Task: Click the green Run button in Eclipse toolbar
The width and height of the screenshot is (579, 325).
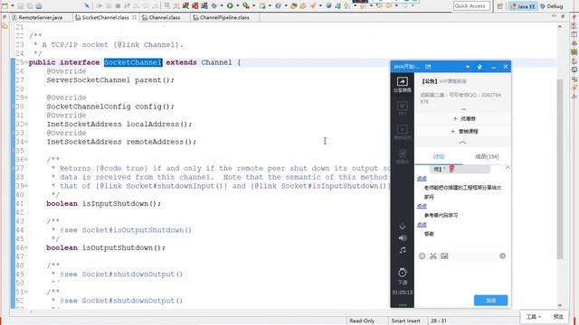Action: [x=230, y=5]
